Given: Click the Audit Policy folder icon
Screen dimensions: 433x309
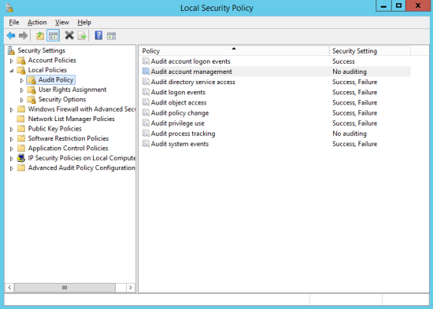Looking at the screenshot, I should coord(31,80).
